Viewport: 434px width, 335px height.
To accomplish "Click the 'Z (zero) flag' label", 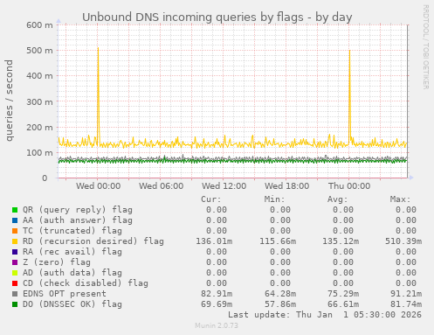I will pyautogui.click(x=57, y=262).
